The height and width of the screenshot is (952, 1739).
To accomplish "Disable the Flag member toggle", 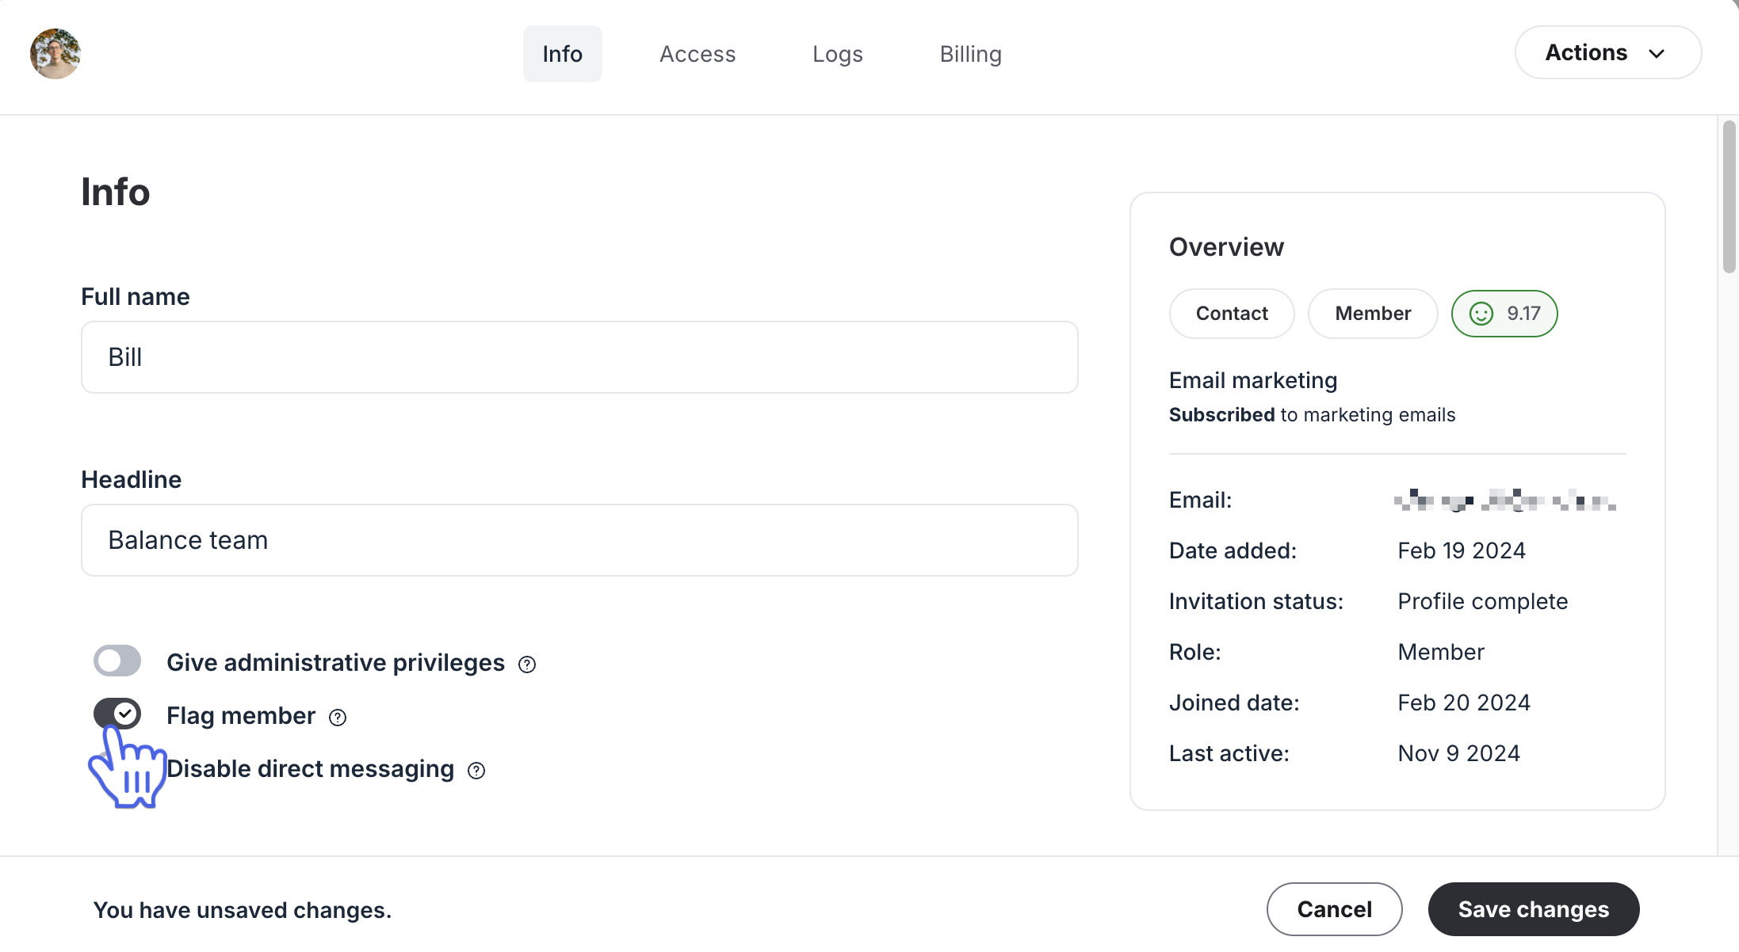I will click(x=117, y=714).
